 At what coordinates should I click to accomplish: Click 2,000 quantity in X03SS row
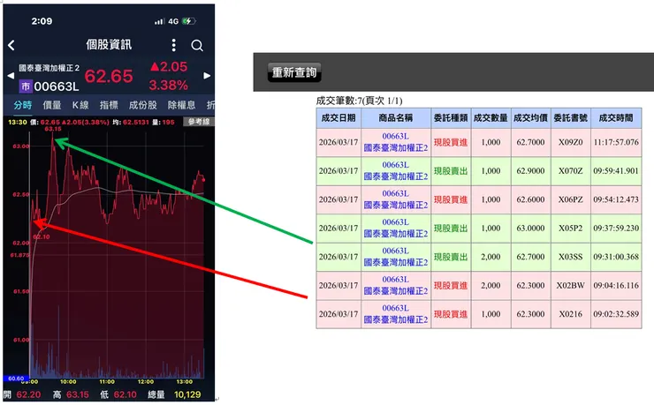tap(490, 257)
